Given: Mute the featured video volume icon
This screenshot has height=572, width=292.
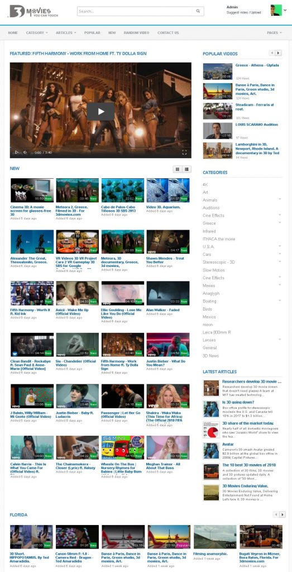Looking at the screenshot, I should [25, 152].
